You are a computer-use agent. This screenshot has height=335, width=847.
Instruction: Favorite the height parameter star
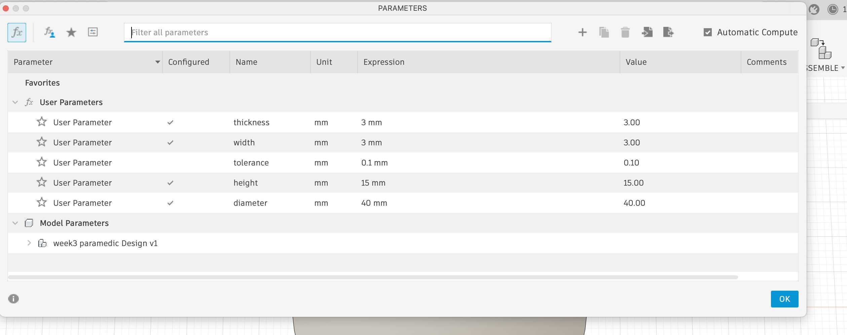[42, 182]
